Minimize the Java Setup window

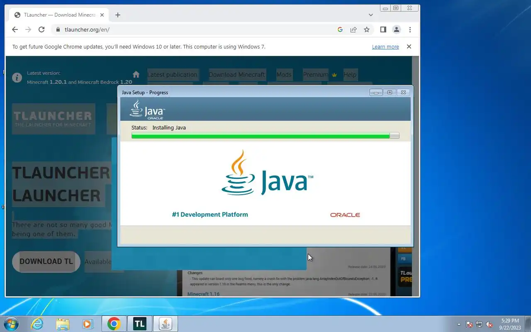tap(376, 93)
